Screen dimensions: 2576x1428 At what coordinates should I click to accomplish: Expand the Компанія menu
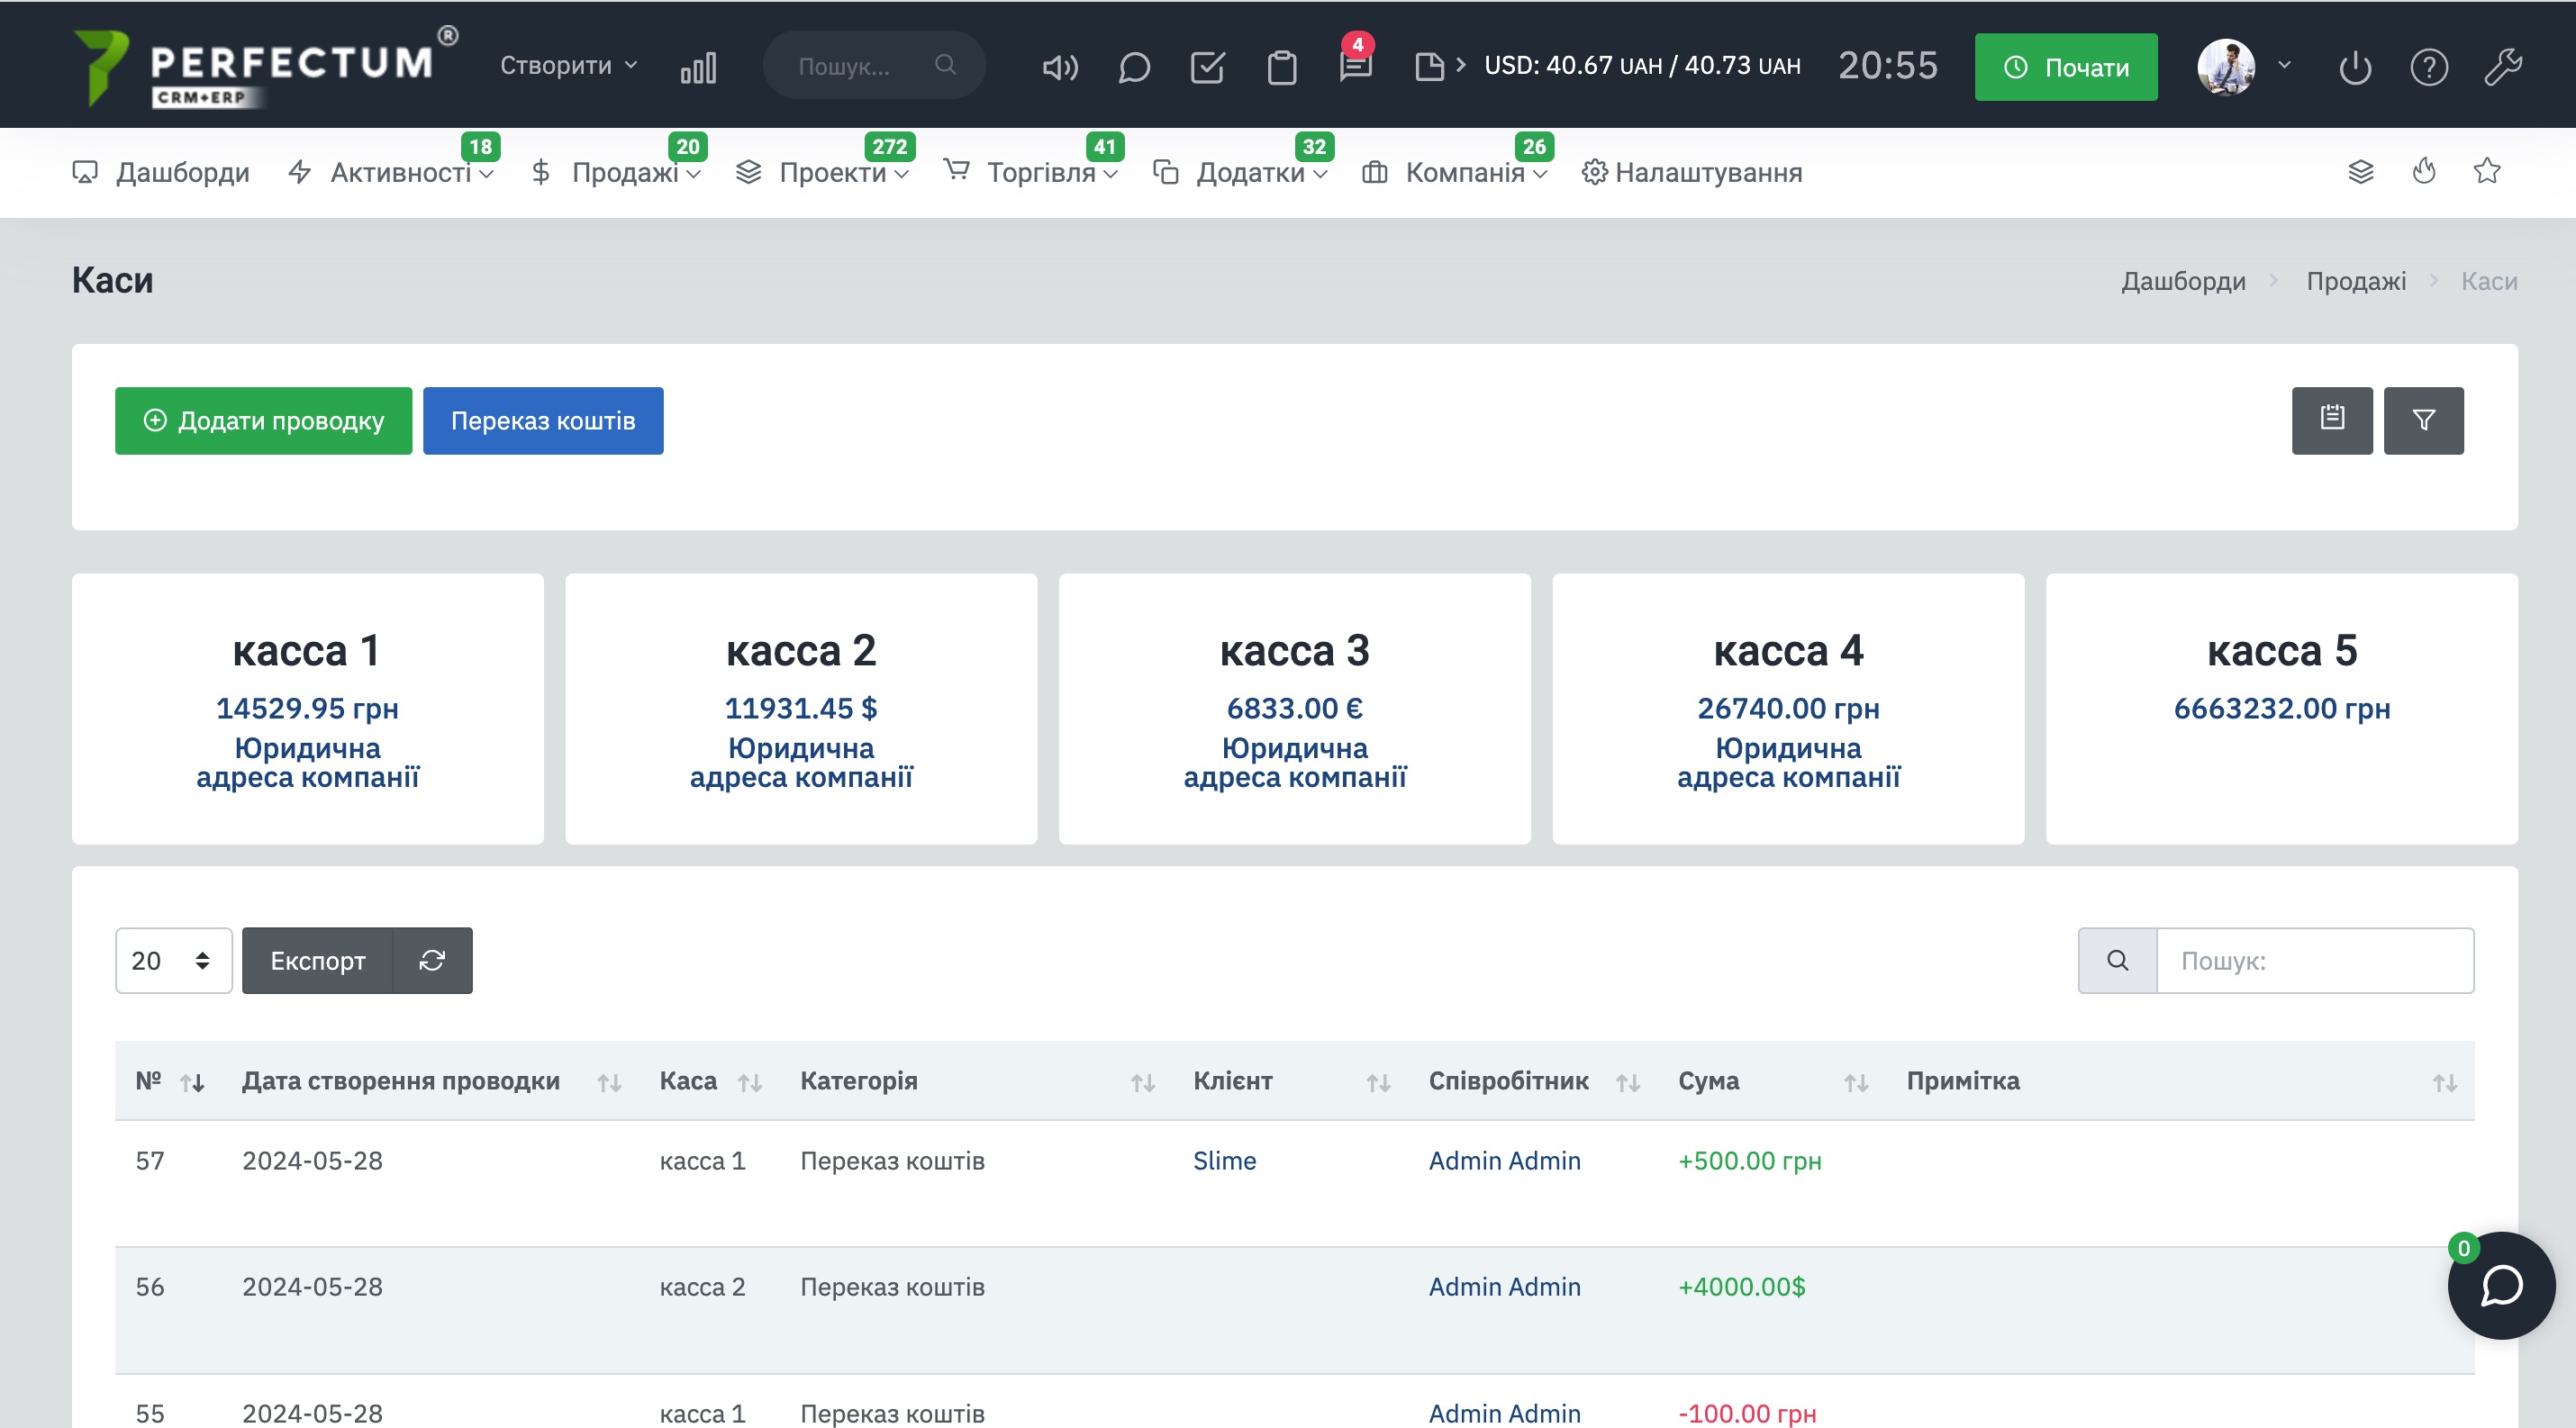1455,172
